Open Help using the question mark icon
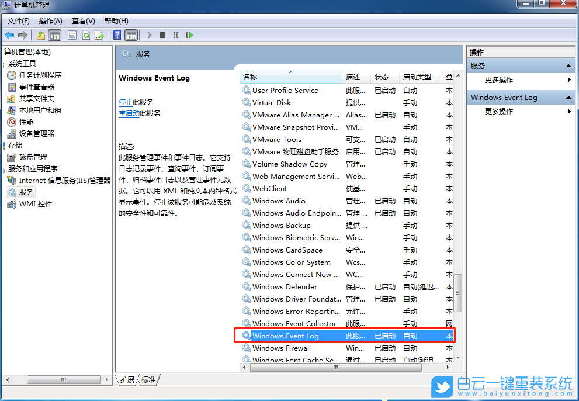This screenshot has width=579, height=401. pos(116,35)
